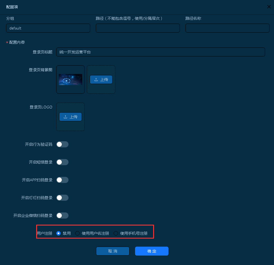This screenshot has height=265, width=274.
Task: Click the 分组 input field containing default
Action: (48, 28)
